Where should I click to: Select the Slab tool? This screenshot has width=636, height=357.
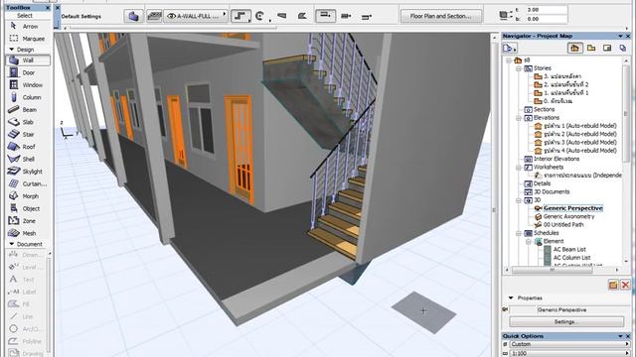pos(28,122)
